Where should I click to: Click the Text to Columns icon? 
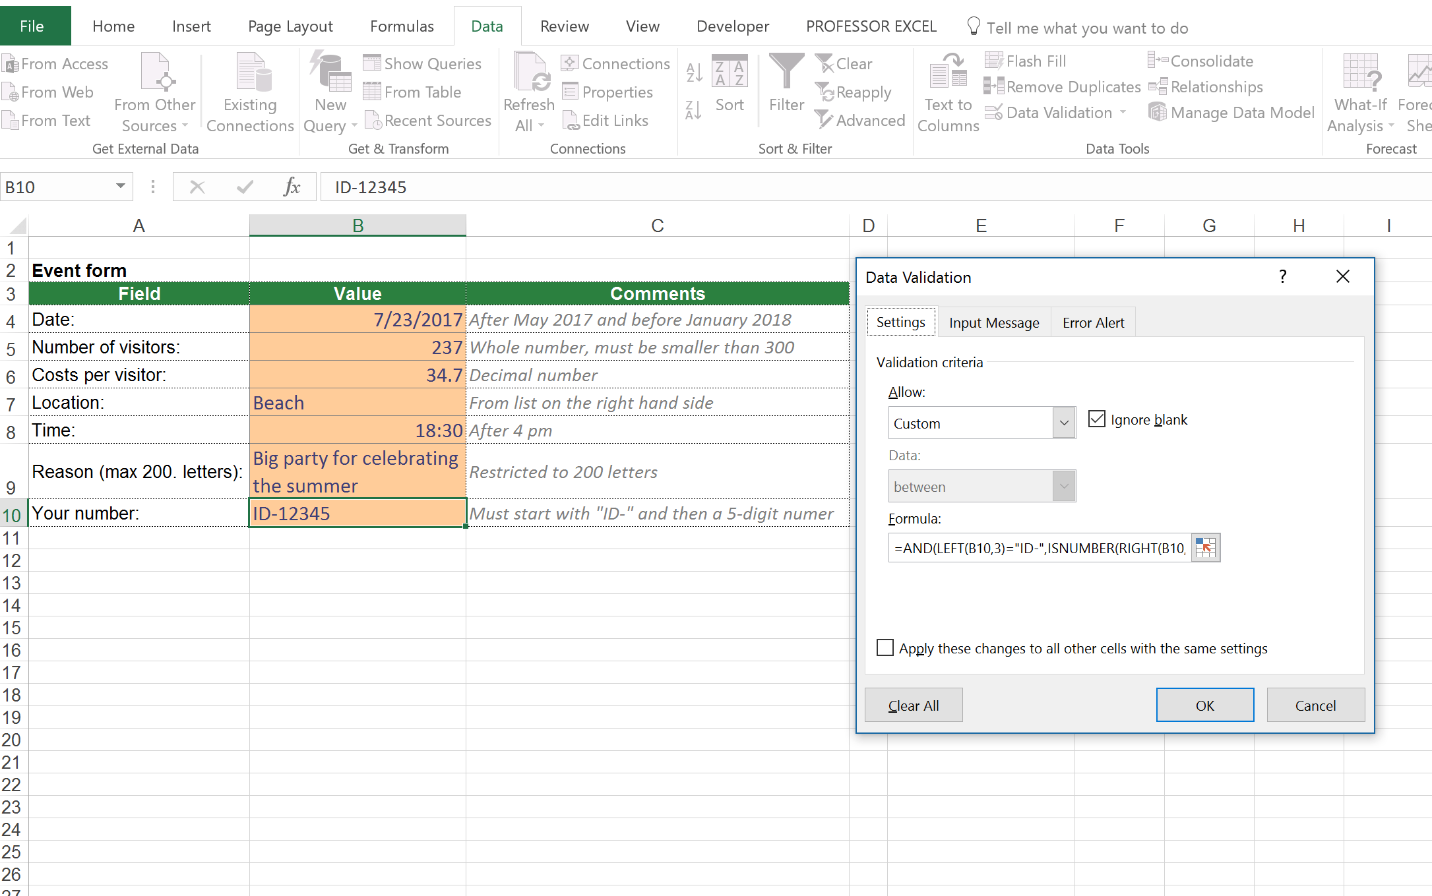coord(948,71)
